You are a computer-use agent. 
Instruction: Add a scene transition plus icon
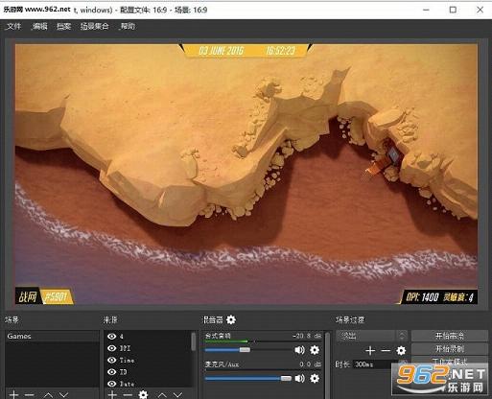tap(370, 351)
